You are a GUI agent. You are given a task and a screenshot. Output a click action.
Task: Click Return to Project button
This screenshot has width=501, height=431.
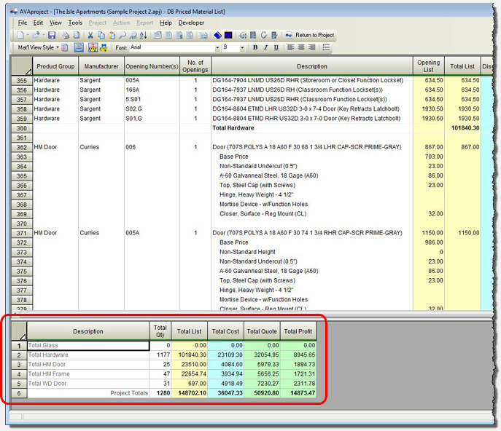pyautogui.click(x=310, y=35)
